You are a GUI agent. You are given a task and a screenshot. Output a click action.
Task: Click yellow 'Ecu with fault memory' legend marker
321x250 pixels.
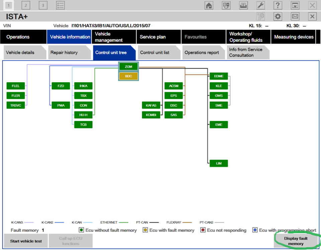(x=145, y=230)
